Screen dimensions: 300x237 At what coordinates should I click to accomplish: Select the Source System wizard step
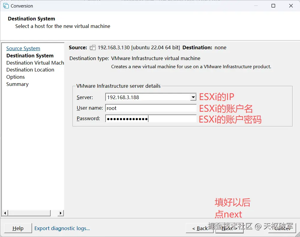pyautogui.click(x=23, y=48)
